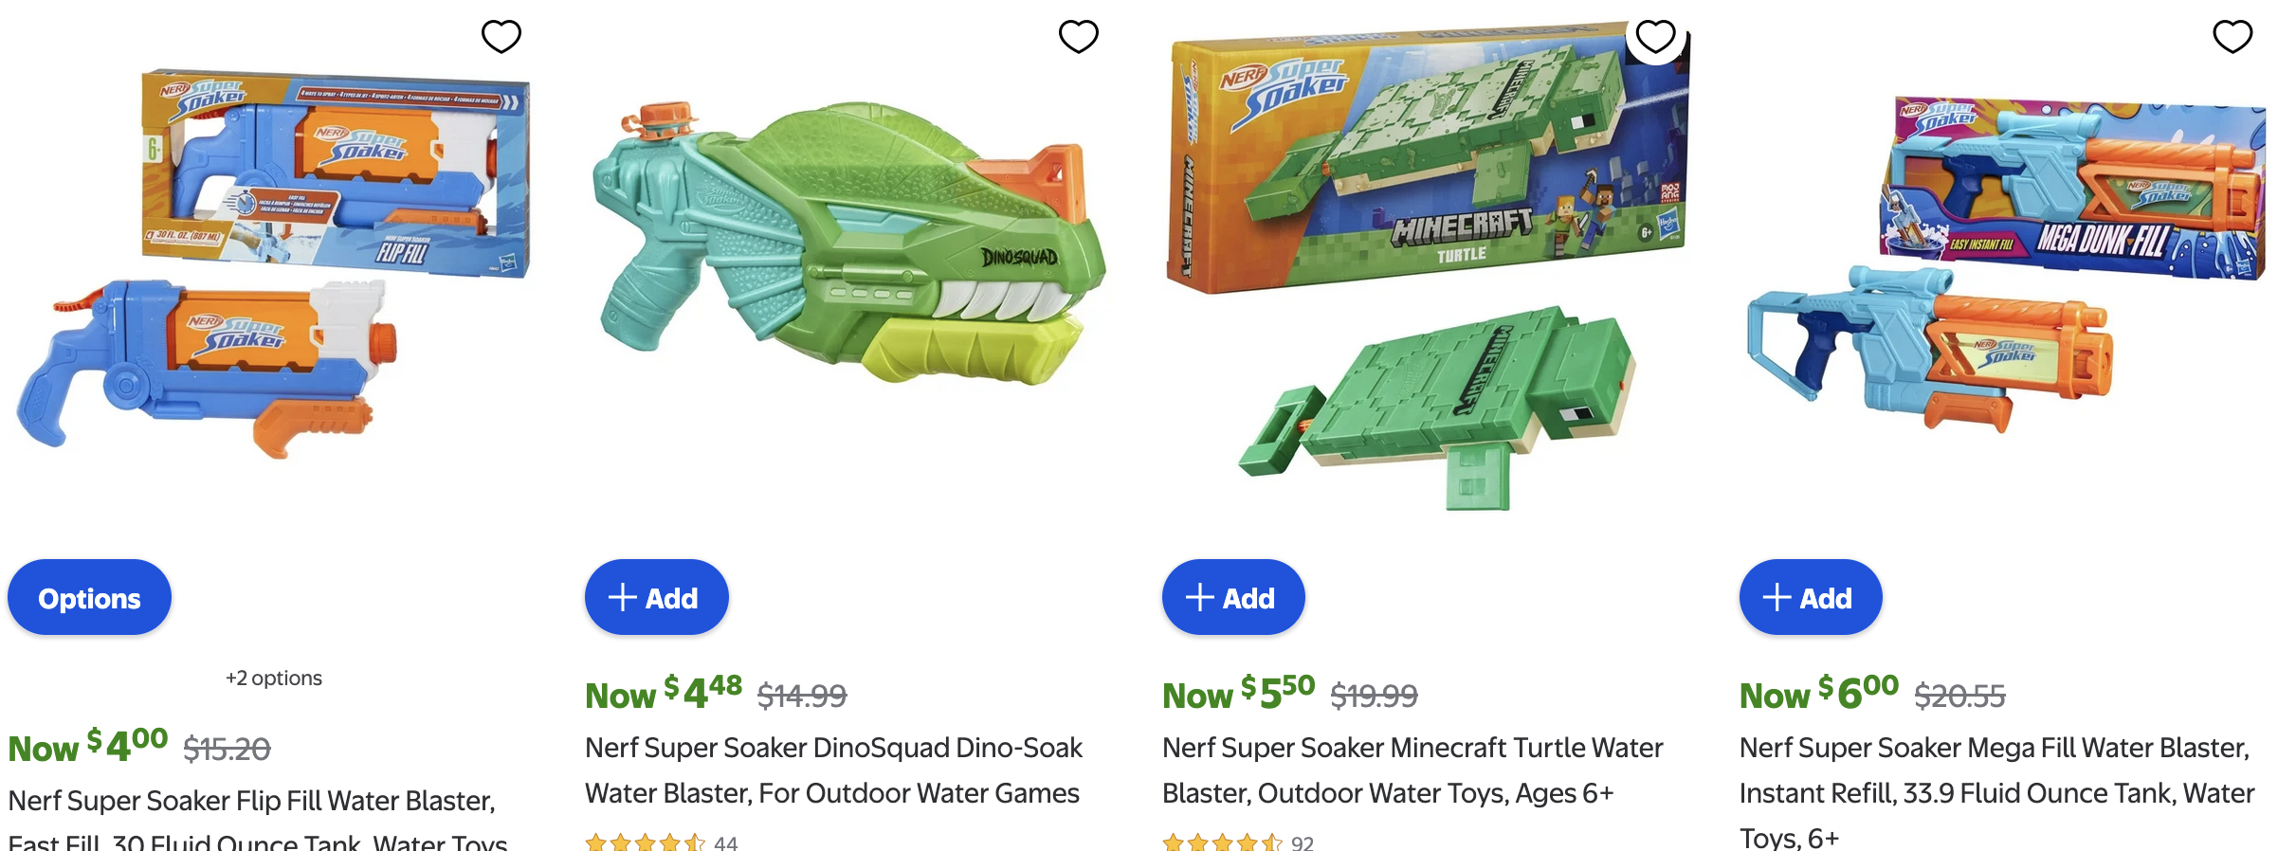This screenshot has width=2296, height=851.
Task: Open the 92 reviews for Minecraft Turtle
Action: tap(1301, 842)
